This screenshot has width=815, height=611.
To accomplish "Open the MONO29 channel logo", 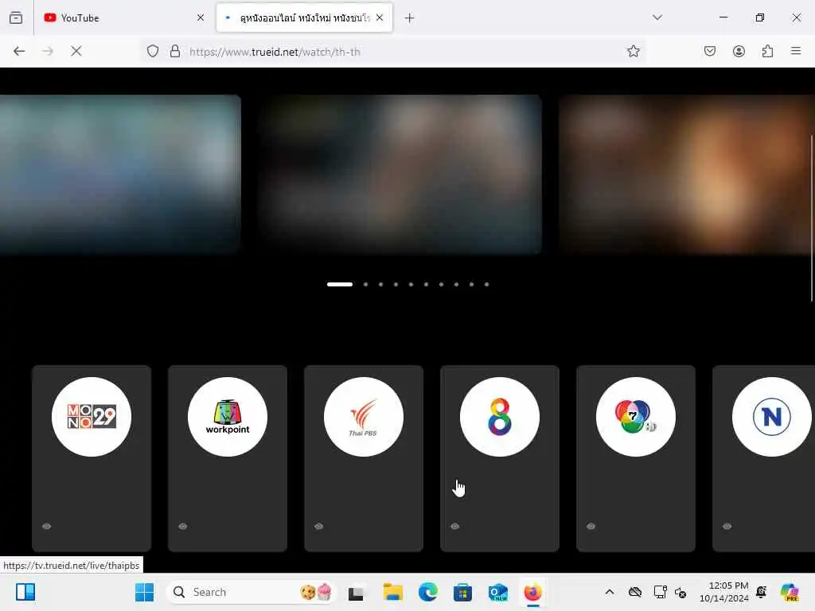I will point(92,417).
